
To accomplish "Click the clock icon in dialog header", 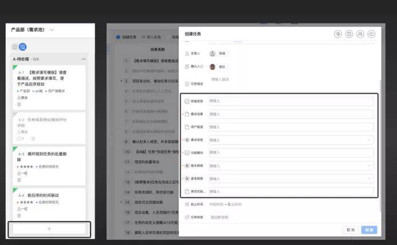I will pos(349,34).
